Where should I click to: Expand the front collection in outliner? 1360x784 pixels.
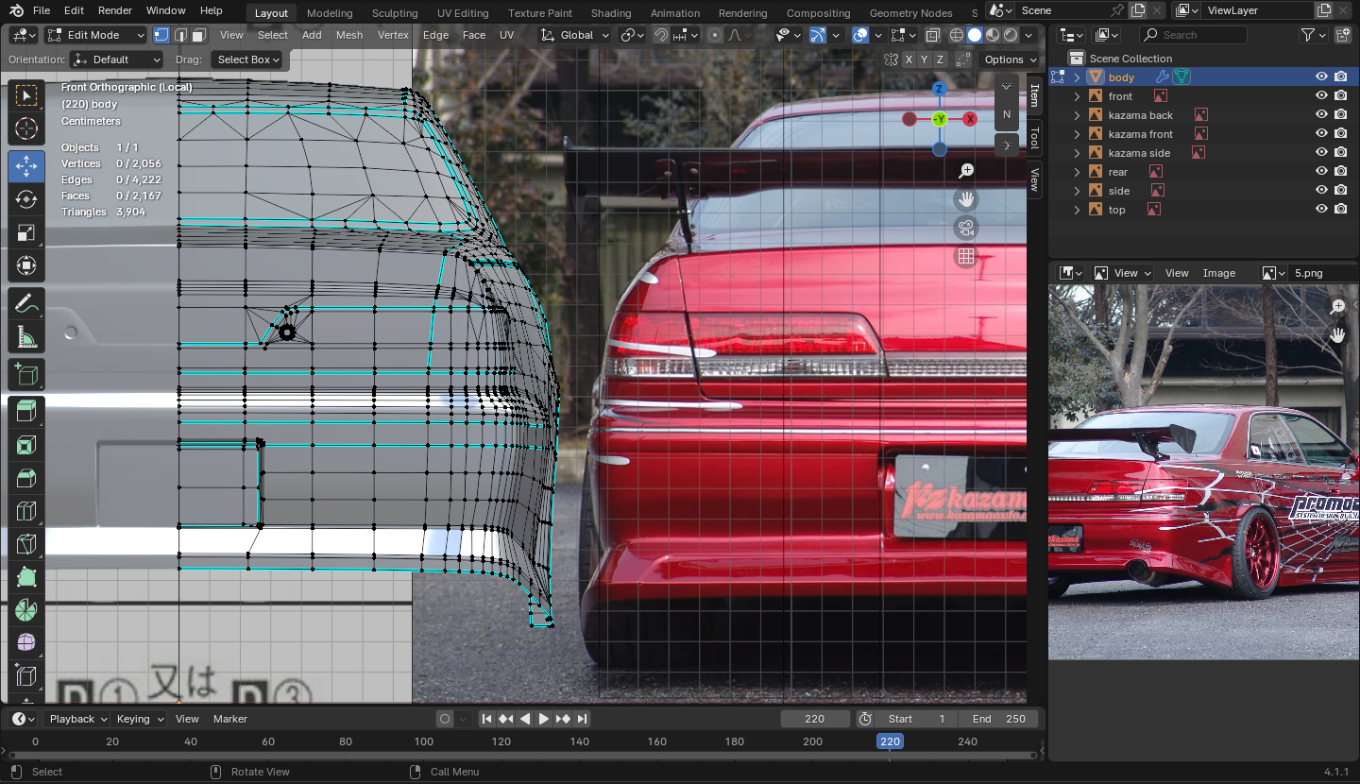pyautogui.click(x=1077, y=96)
